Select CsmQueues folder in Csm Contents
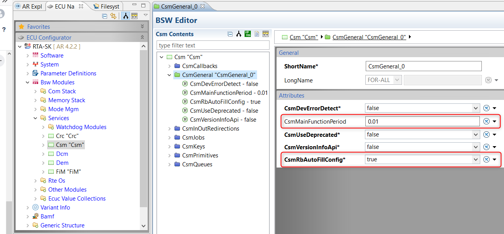The width and height of the screenshot is (504, 234). pos(197,164)
